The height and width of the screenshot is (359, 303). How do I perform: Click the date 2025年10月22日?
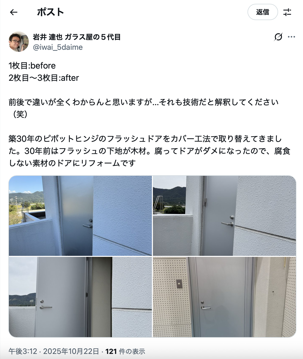pos(71,351)
